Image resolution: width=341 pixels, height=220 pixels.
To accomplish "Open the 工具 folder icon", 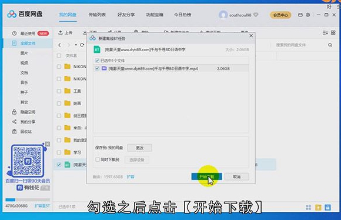I will click(x=68, y=91).
